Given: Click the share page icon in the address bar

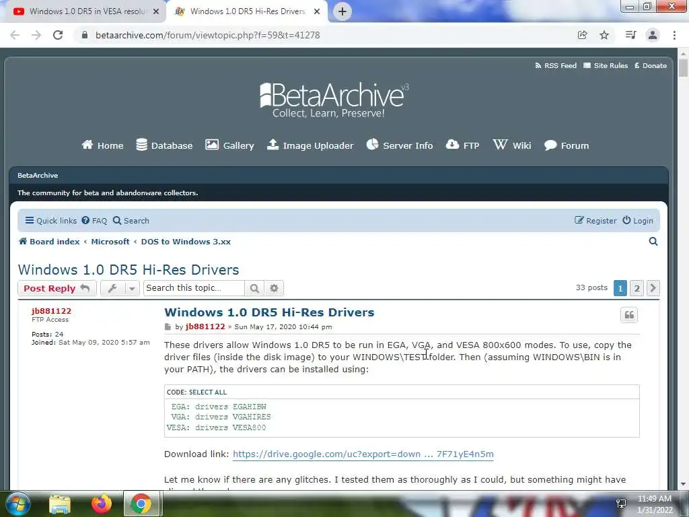Looking at the screenshot, I should (582, 35).
